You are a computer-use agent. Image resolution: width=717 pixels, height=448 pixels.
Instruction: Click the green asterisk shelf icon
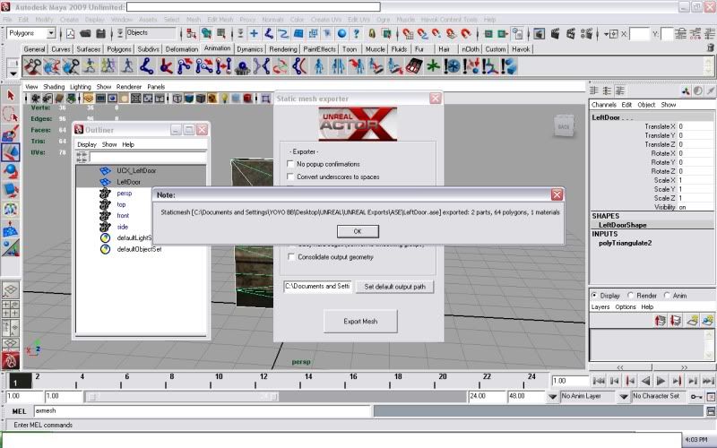pyautogui.click(x=432, y=66)
